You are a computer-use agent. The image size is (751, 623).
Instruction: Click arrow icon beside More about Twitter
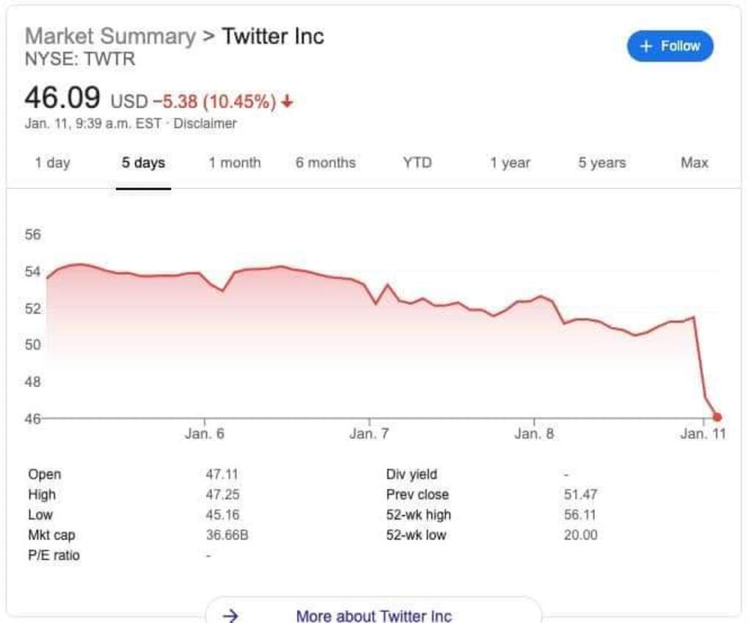pos(230,615)
